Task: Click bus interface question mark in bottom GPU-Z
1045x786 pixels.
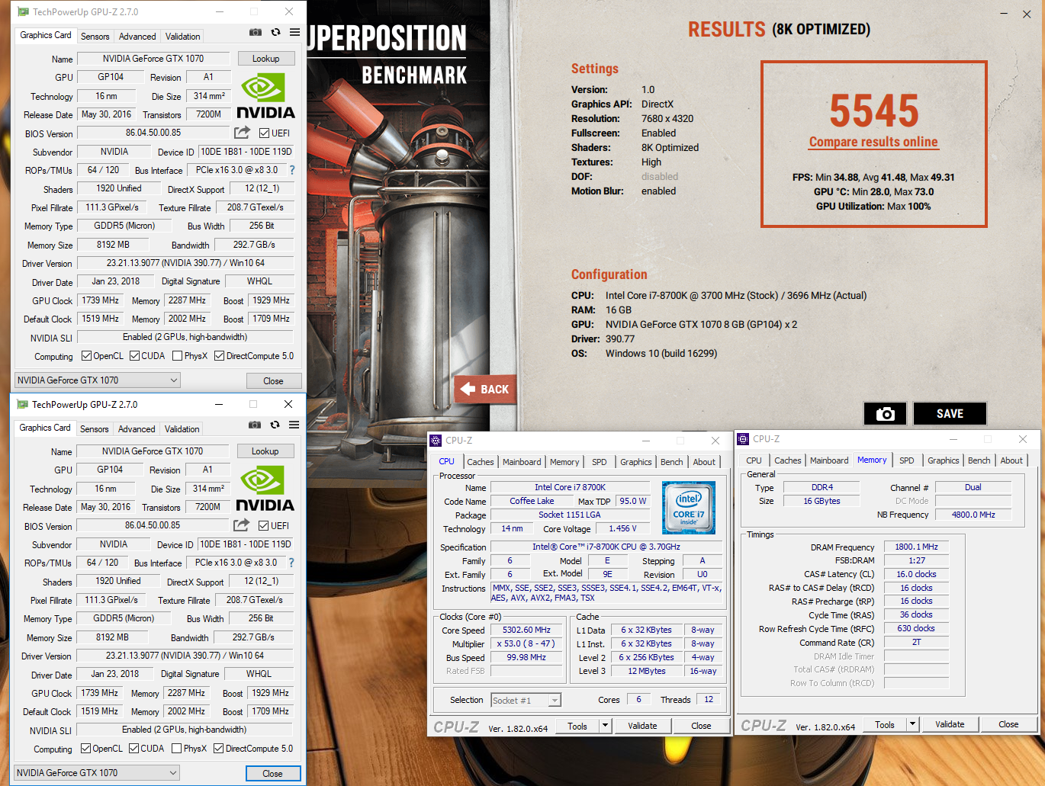Action: tap(291, 563)
